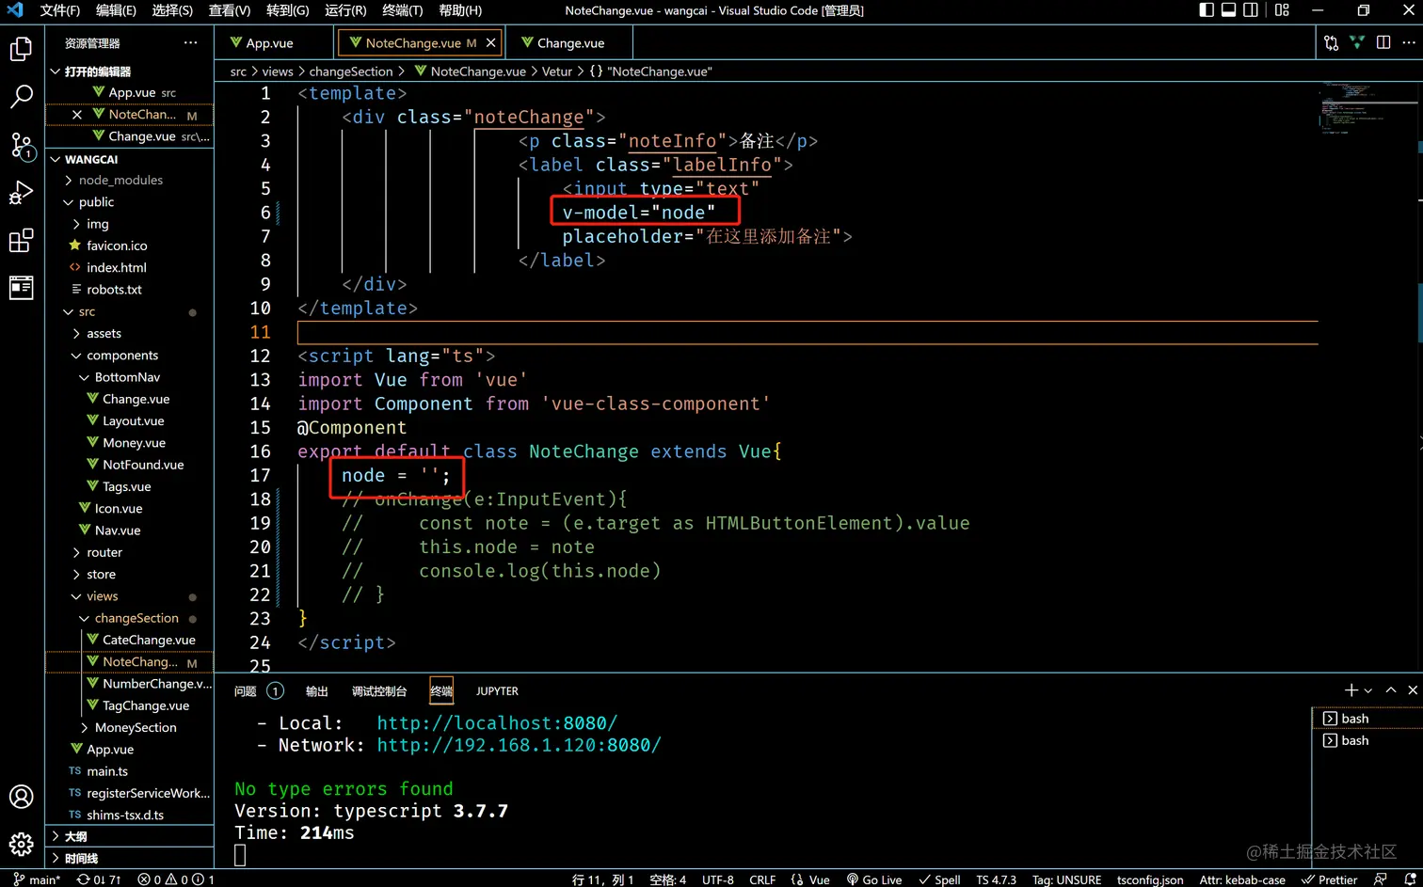Viewport: 1423px width, 887px height.
Task: Open the 192.168.1.120:8080 network link
Action: (x=519, y=745)
